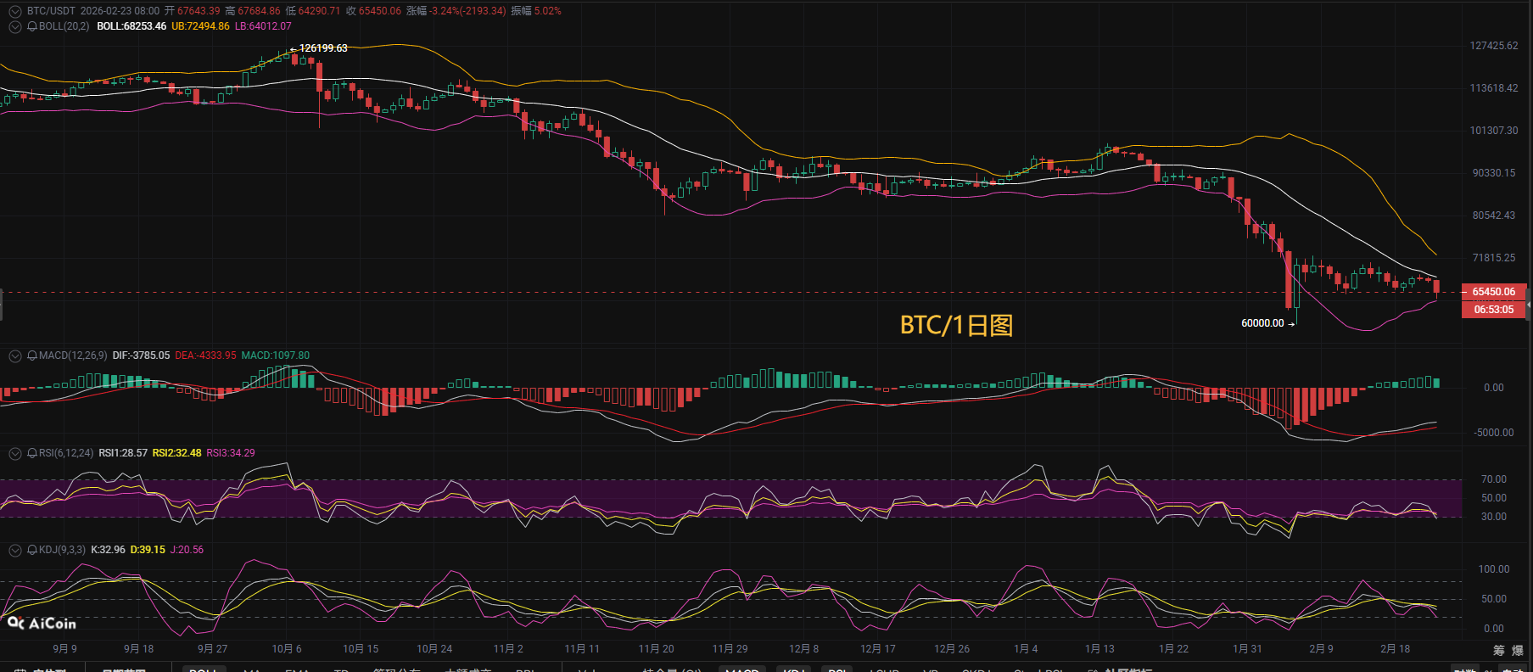Click the AiCoin logo watermark
This screenshot has height=672, width=1533.
42,624
